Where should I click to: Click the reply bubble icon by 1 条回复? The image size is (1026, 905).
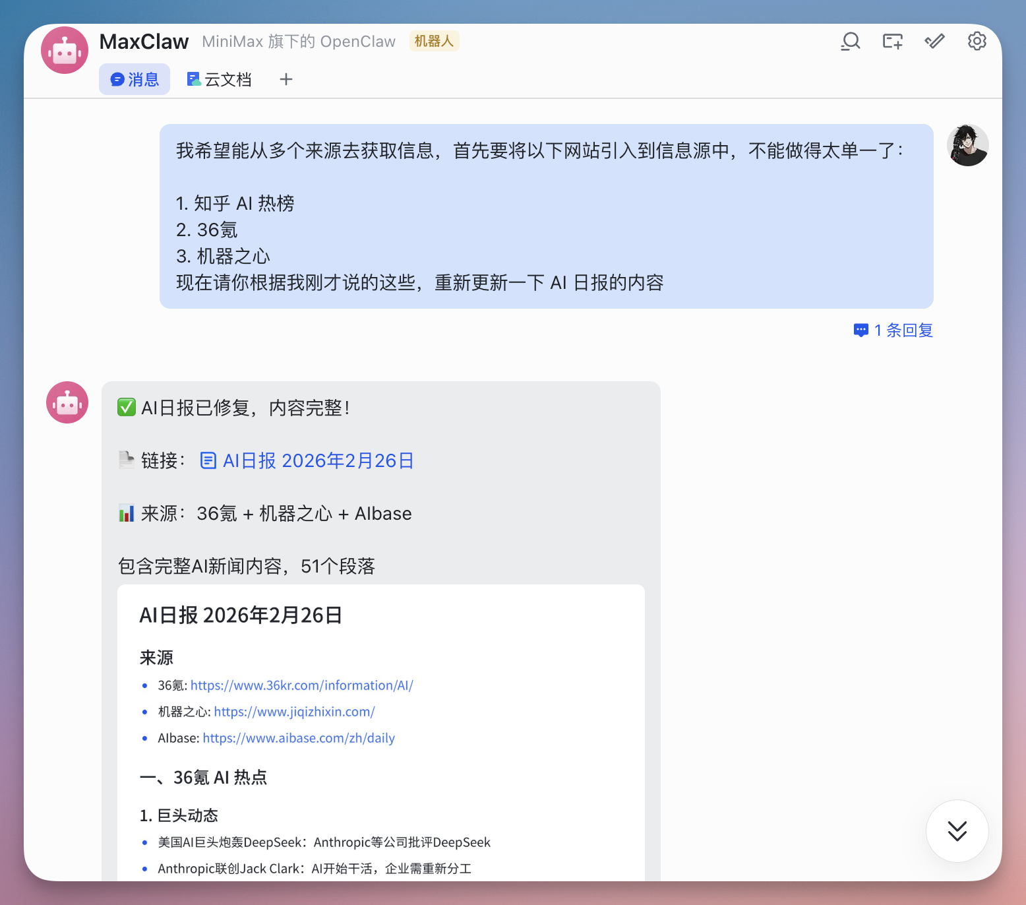click(x=860, y=330)
